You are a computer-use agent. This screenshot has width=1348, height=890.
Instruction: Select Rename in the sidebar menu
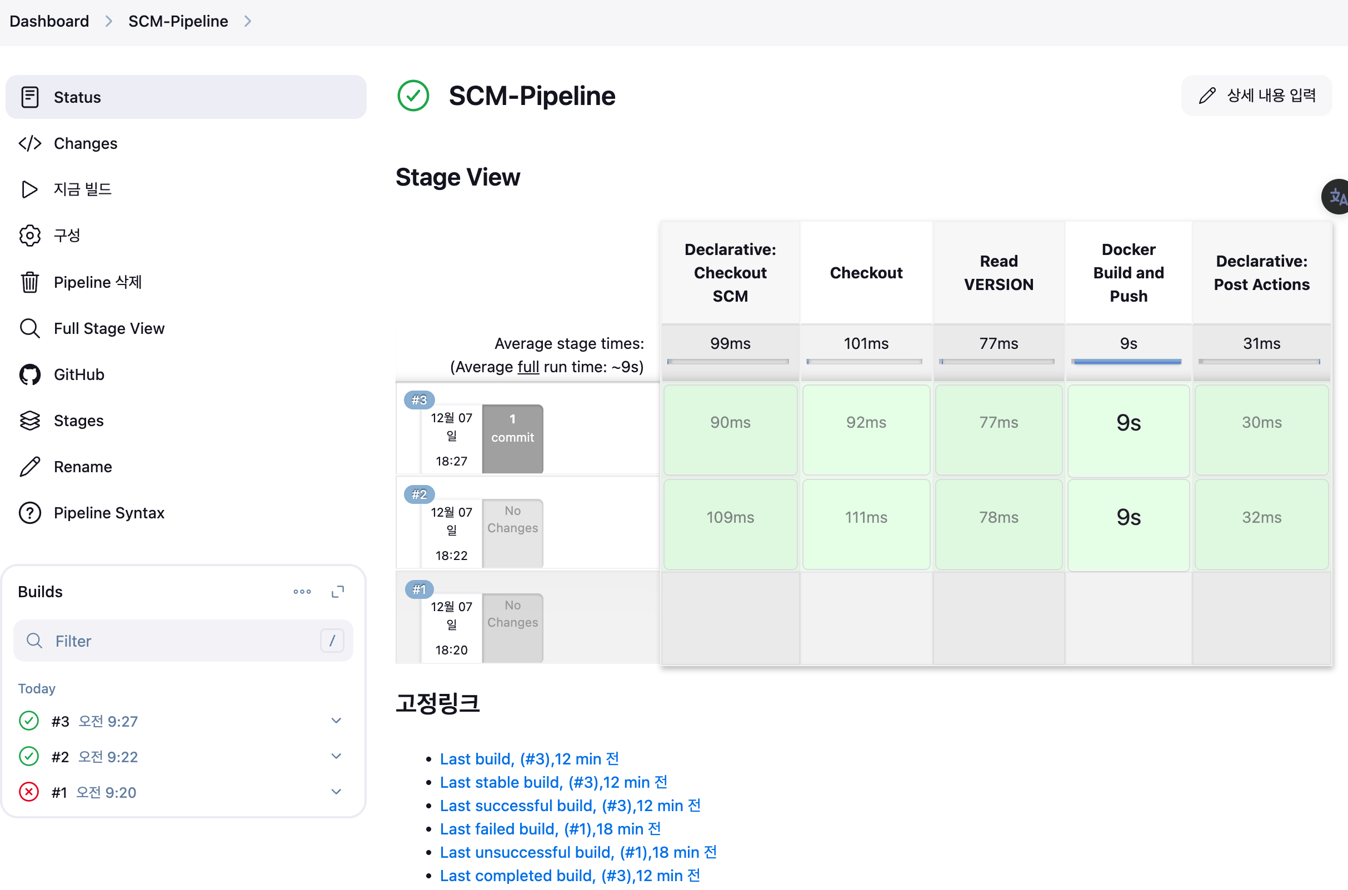[83, 467]
